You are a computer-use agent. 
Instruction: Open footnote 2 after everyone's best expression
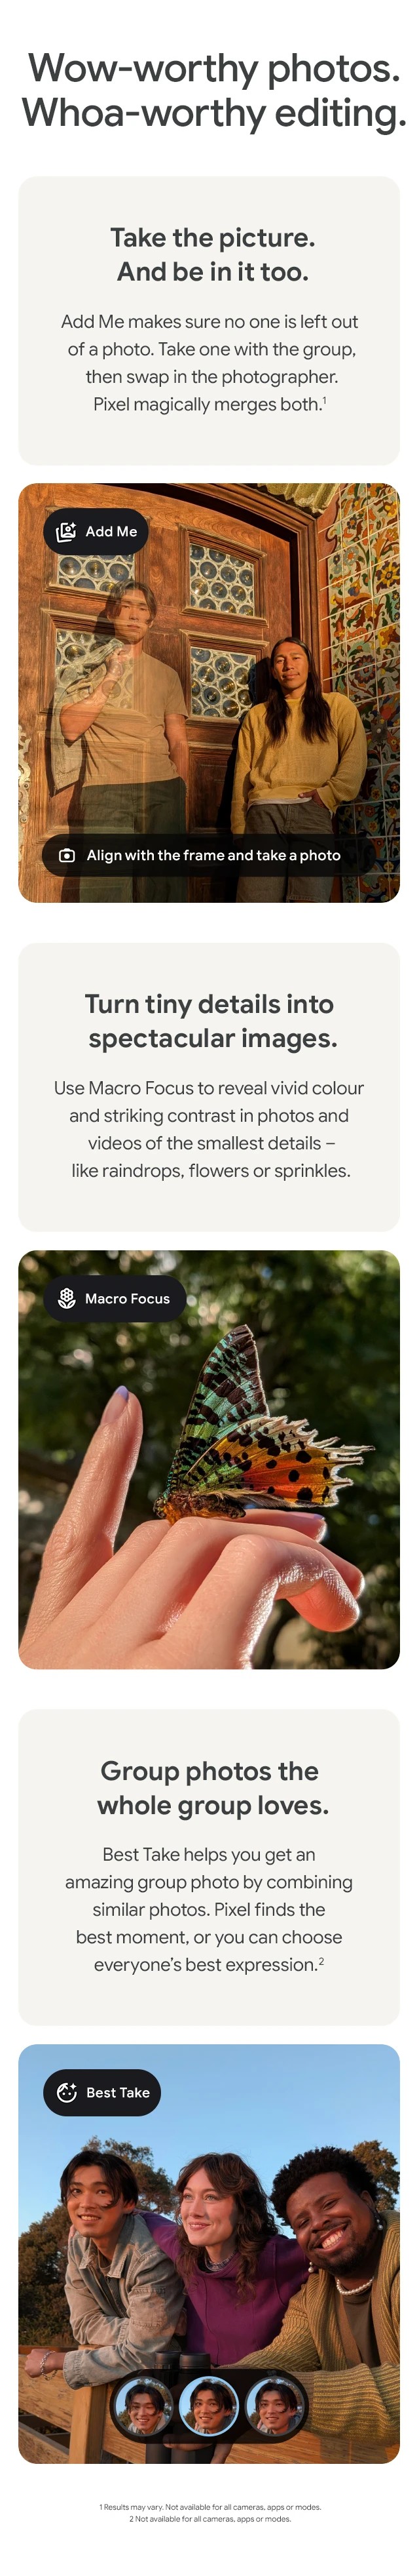click(x=321, y=1961)
